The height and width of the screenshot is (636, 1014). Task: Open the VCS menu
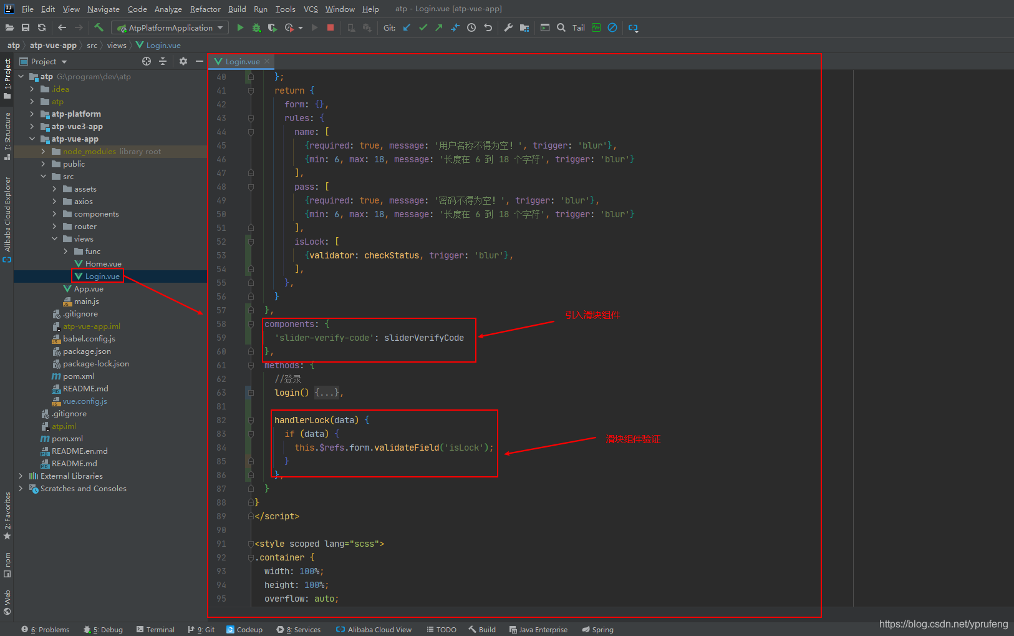pyautogui.click(x=311, y=9)
